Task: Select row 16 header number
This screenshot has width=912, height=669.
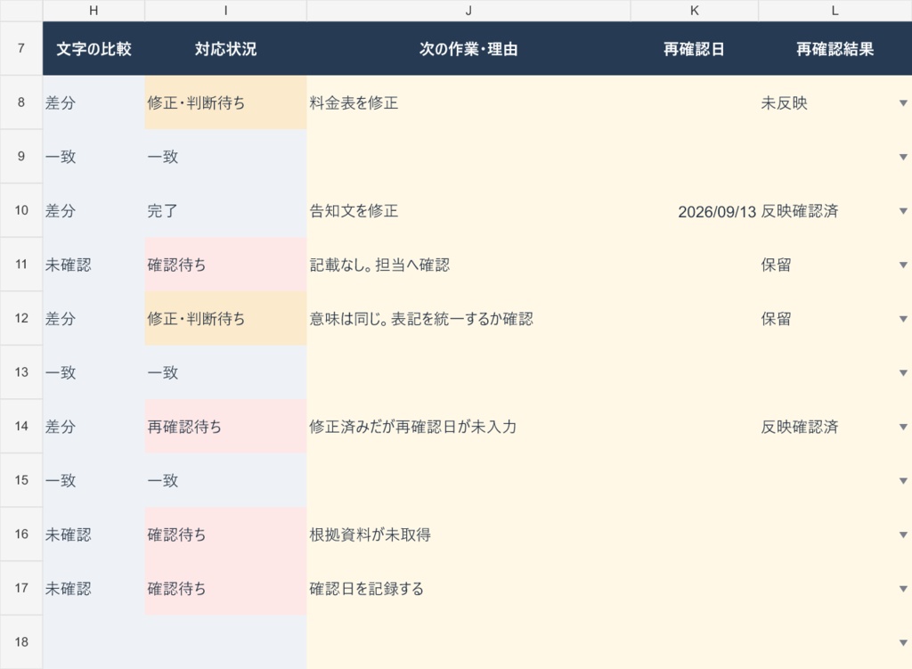Action: coord(21,534)
